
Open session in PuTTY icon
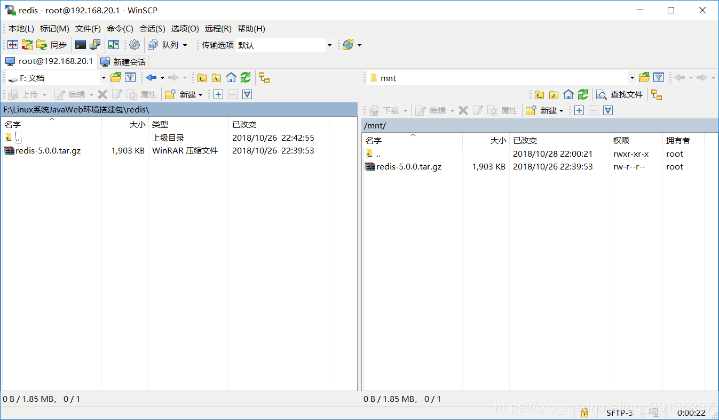tap(95, 45)
